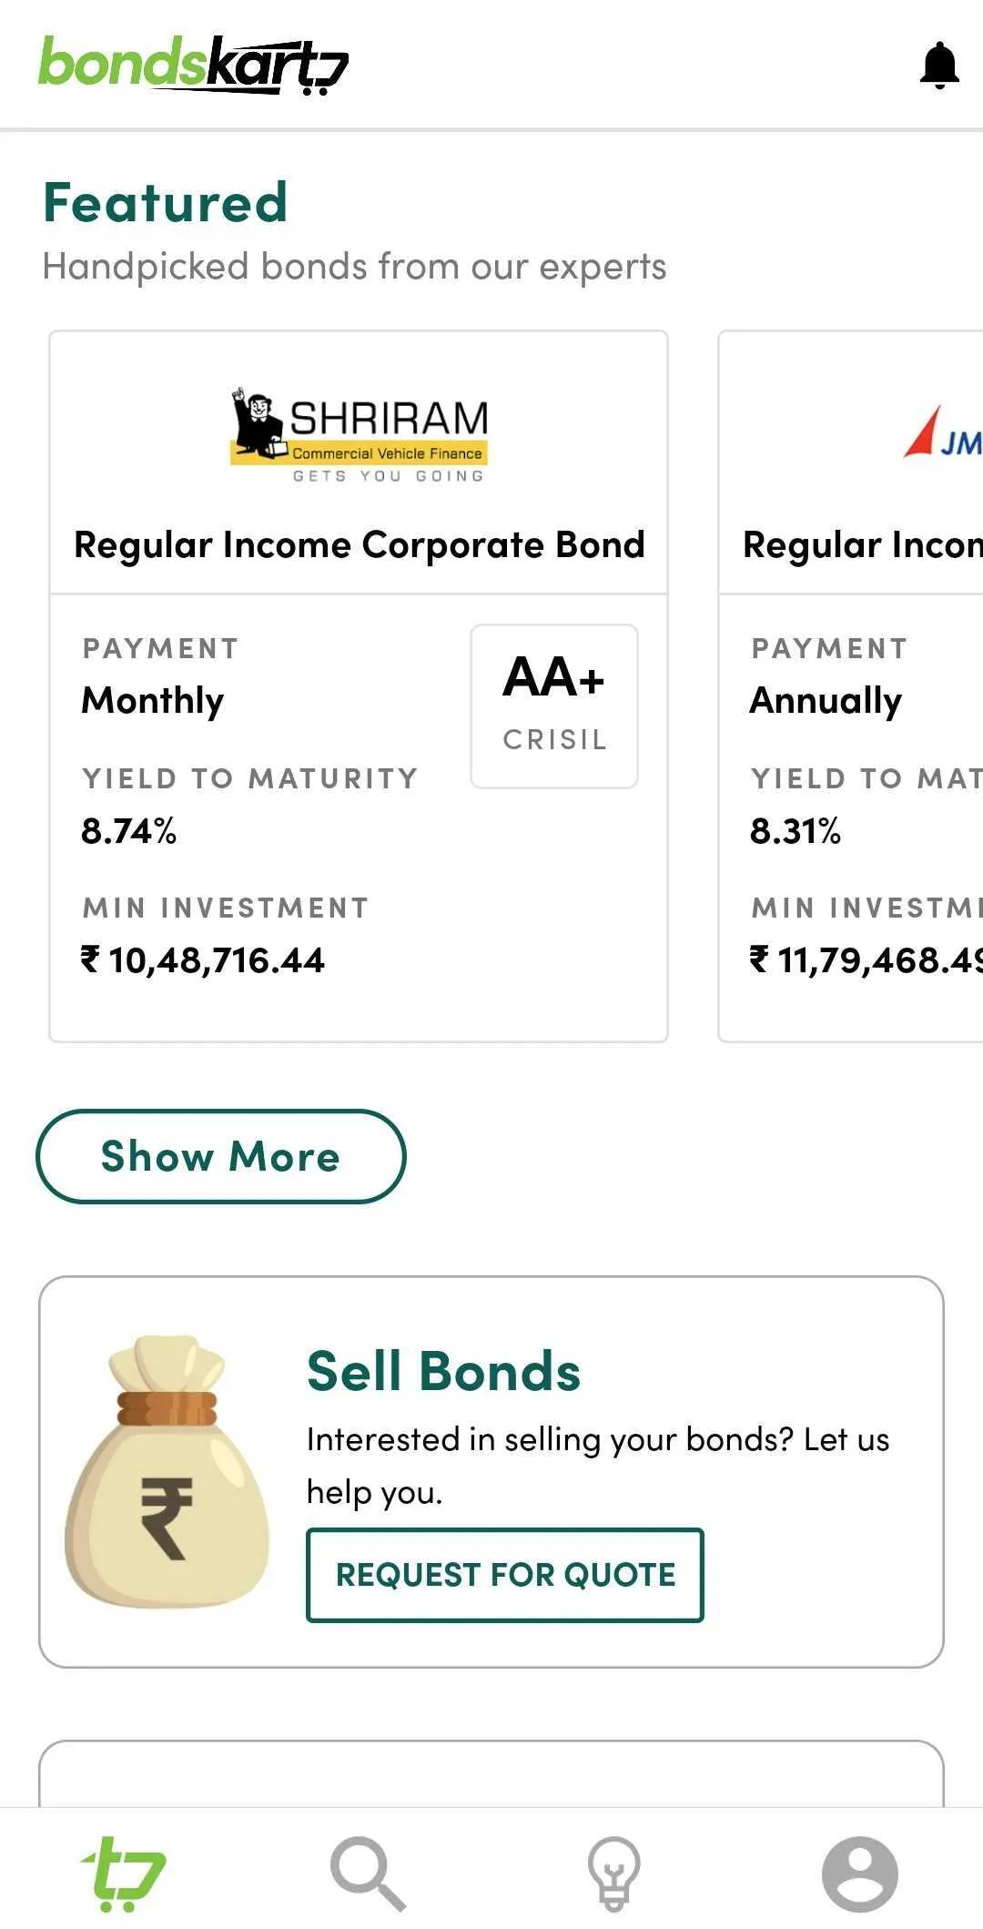
Task: Click the Sell Bonds heading
Action: [x=444, y=1371]
